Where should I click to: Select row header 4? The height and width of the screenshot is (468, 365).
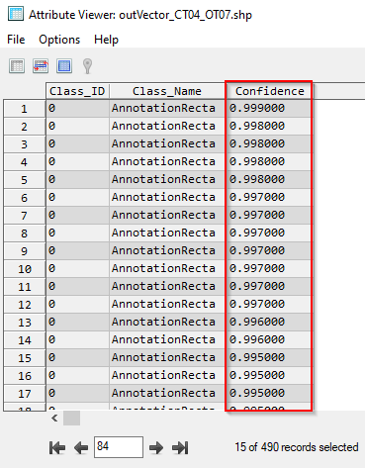pos(25,162)
